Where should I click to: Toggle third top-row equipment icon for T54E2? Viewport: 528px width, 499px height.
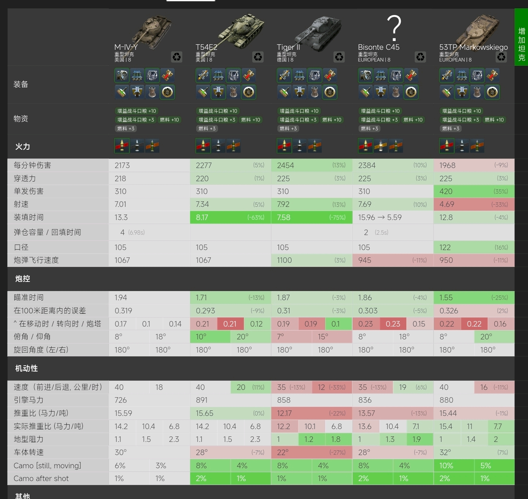(233, 75)
